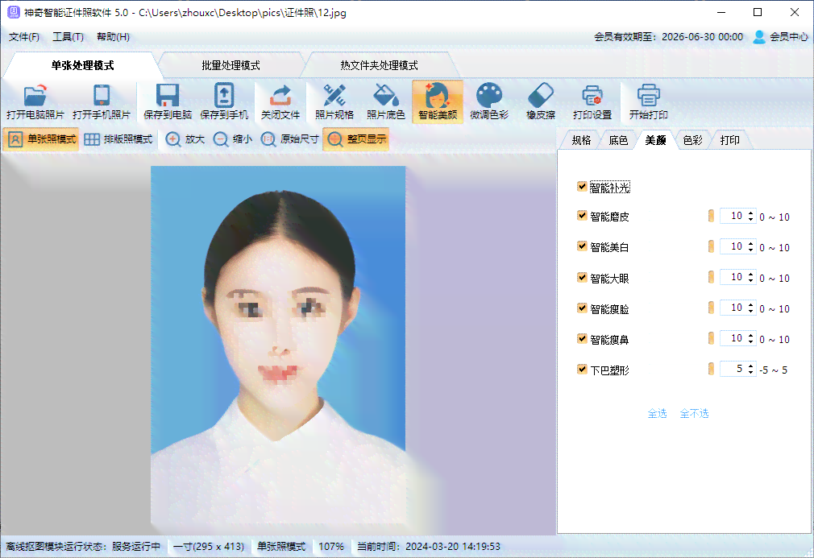The image size is (814, 558).
Task: Open the 美颜 side panel tab
Action: click(656, 140)
